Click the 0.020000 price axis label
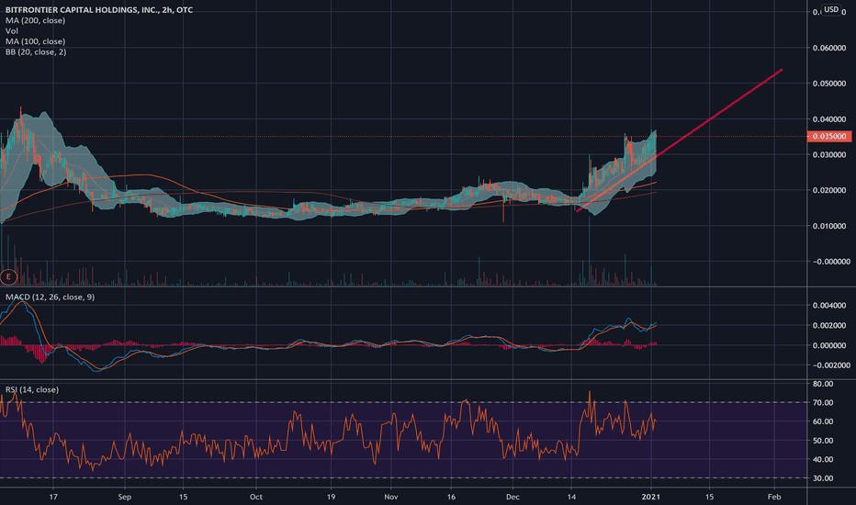856x505 pixels. [829, 191]
